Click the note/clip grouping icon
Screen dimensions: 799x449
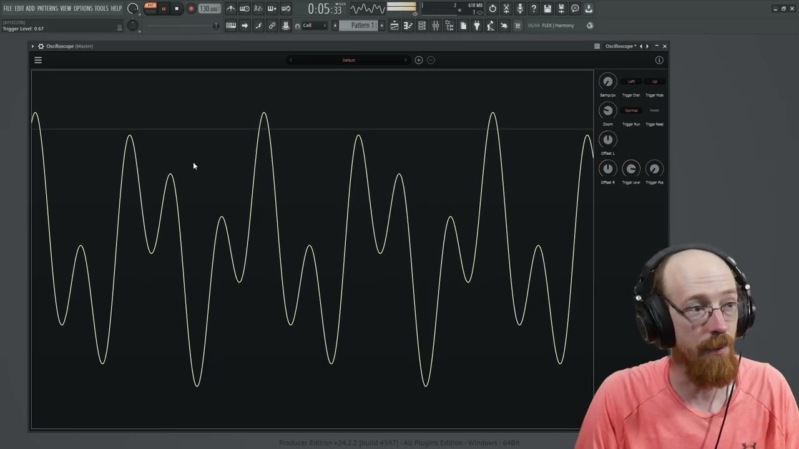click(258, 26)
